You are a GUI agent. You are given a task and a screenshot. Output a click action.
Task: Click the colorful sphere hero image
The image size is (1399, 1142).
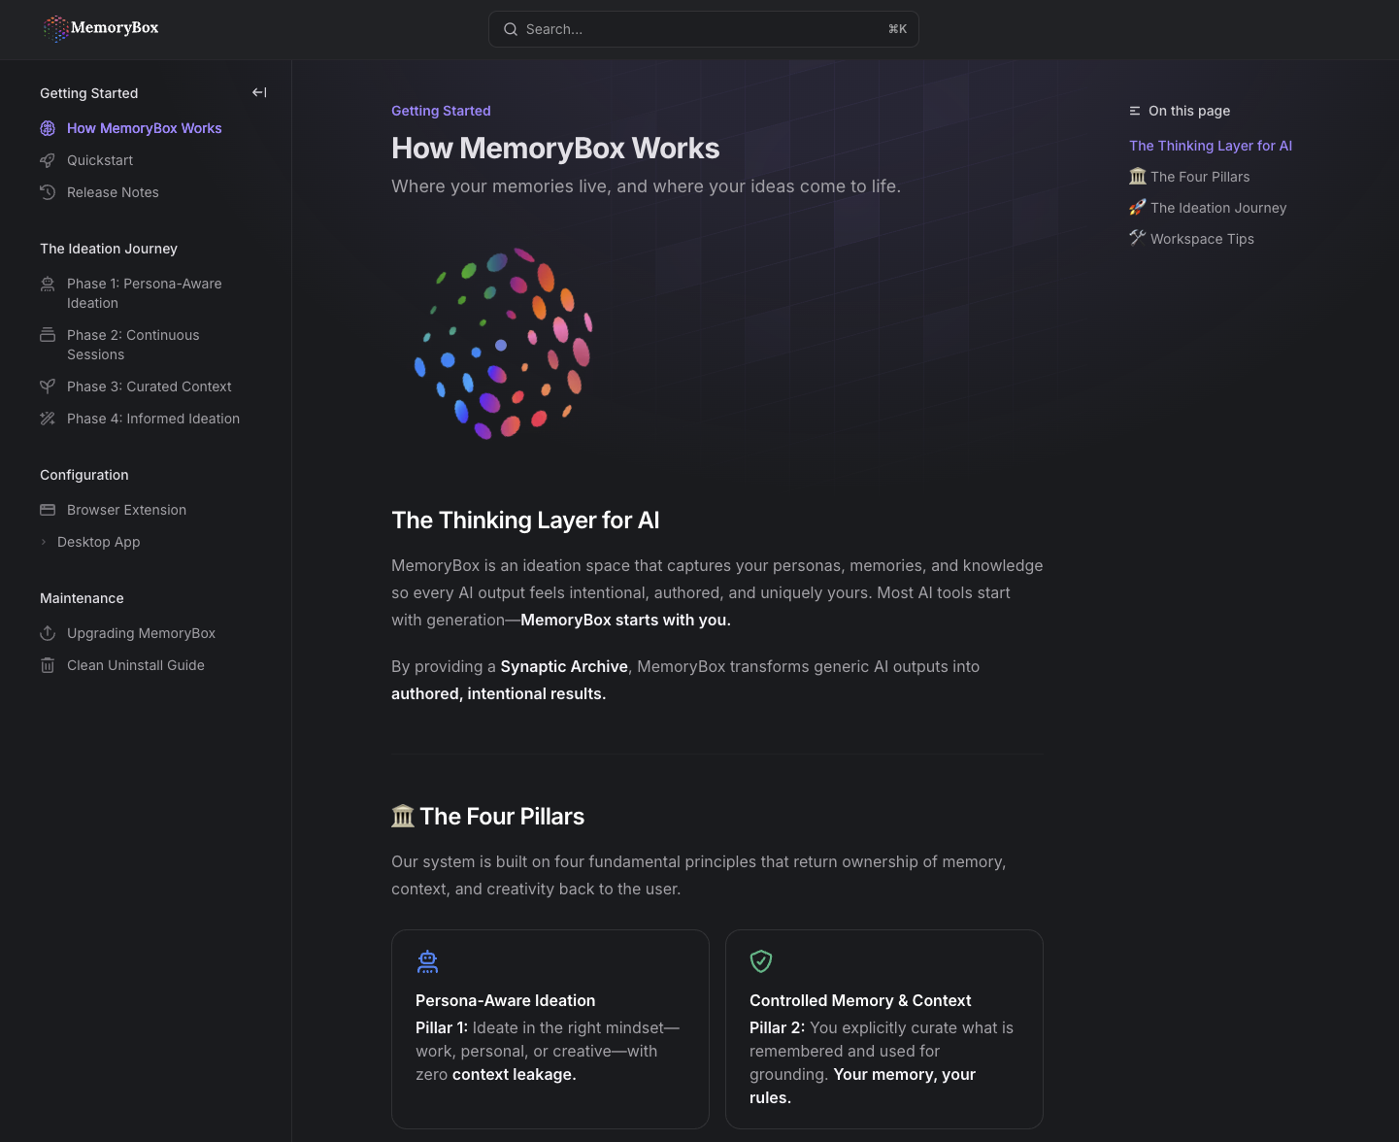pos(503,343)
